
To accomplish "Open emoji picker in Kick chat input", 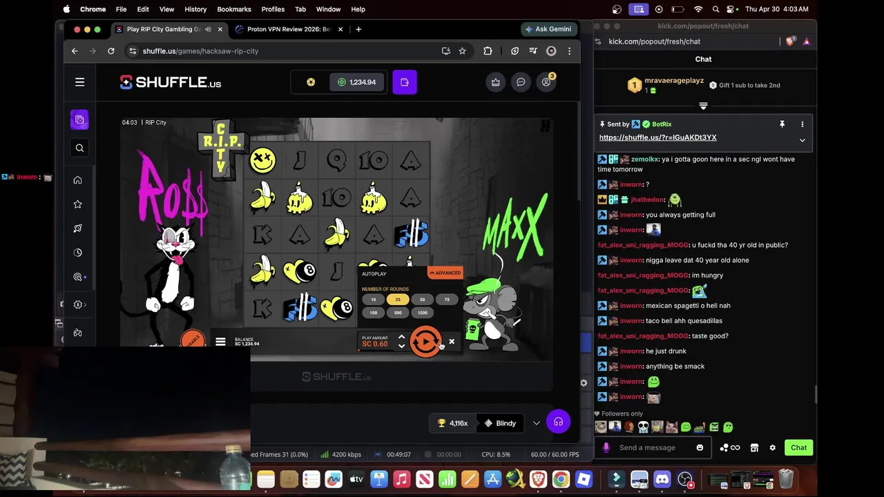I will [700, 447].
